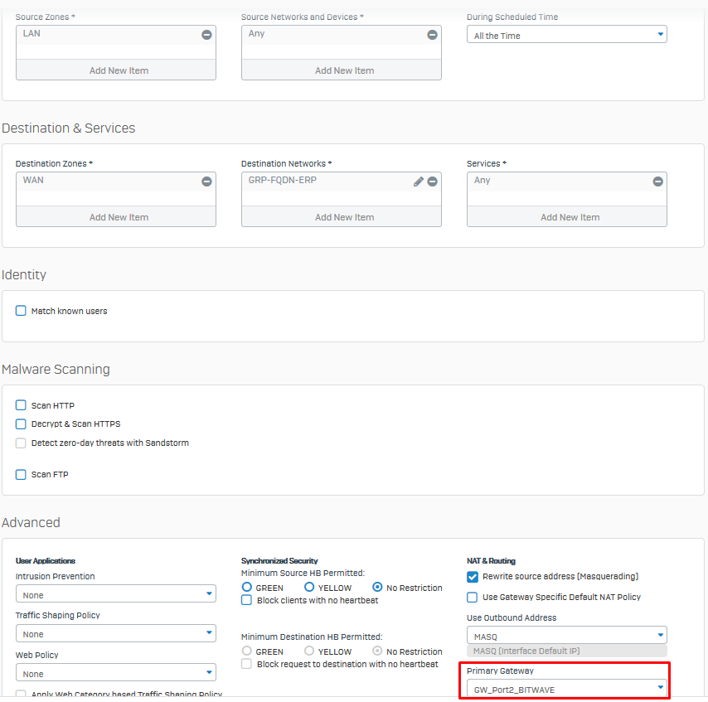The width and height of the screenshot is (708, 702).
Task: Enable Scan FTP option
Action: pos(21,474)
